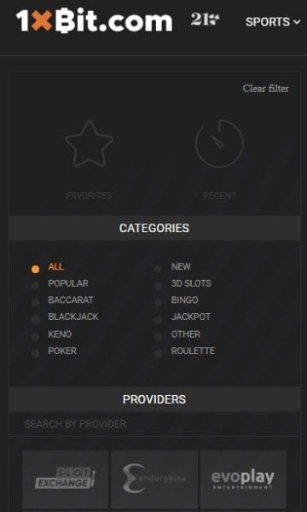Screen dimensions: 307x512
Task: Select the NEW games category
Action: 181,267
